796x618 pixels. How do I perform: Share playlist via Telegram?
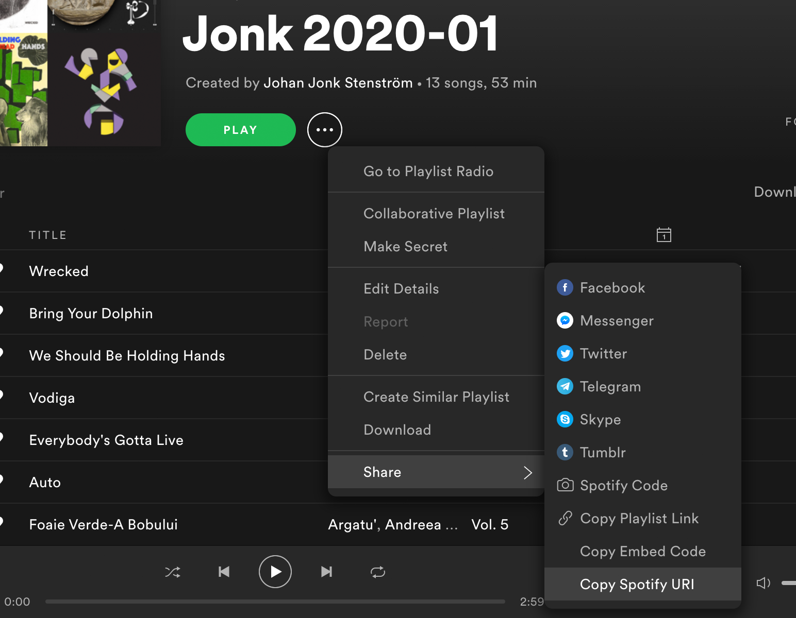pyautogui.click(x=643, y=386)
